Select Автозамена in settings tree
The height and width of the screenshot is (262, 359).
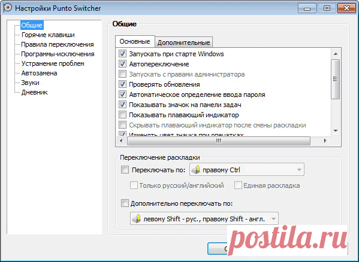(x=39, y=74)
